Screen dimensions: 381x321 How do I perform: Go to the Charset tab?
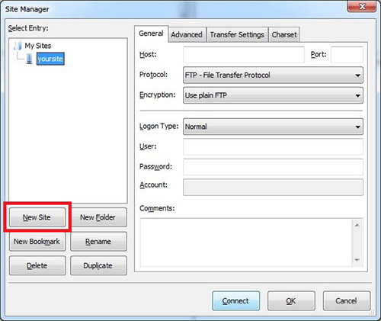point(284,34)
